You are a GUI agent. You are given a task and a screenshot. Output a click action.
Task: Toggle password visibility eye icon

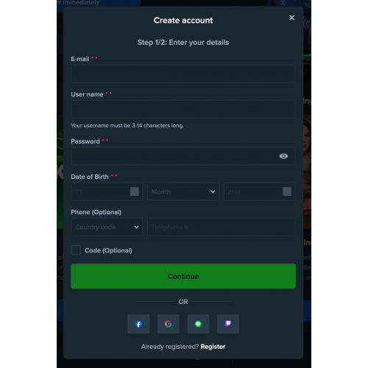(283, 156)
